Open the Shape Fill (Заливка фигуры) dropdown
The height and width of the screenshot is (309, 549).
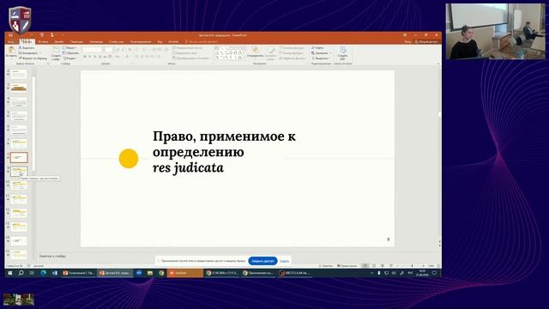293,48
